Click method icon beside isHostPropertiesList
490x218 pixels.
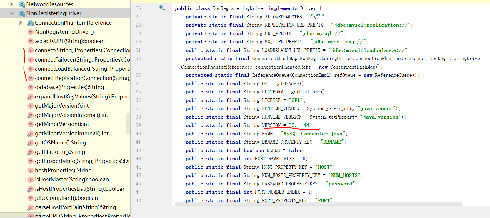pos(30,189)
